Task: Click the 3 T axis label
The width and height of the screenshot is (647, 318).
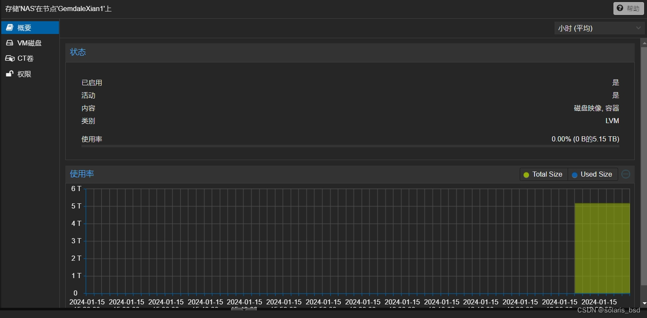Action: 76,241
